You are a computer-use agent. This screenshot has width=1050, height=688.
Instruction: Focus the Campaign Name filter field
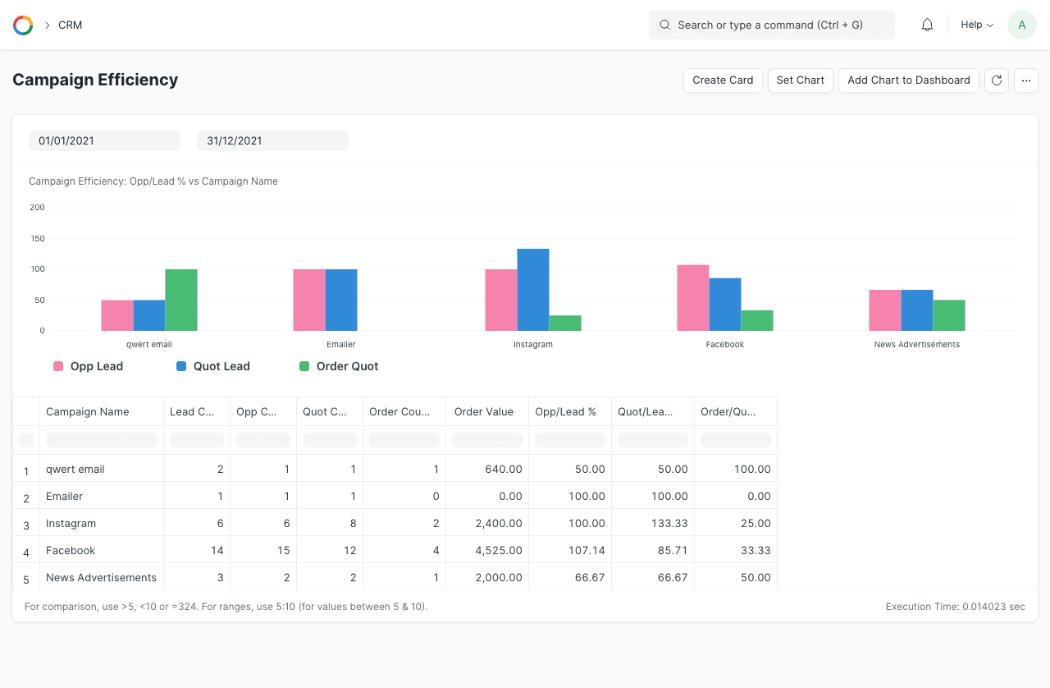pyautogui.click(x=101, y=440)
